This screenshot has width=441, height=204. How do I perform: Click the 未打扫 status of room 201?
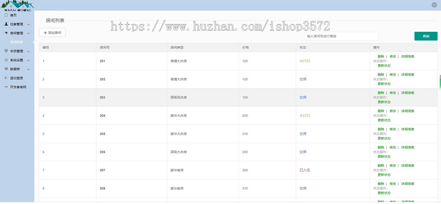click(305, 61)
